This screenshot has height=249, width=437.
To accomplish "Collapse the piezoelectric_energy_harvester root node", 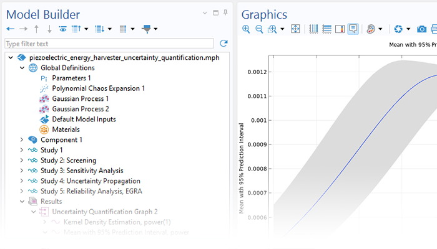I will point(11,57).
